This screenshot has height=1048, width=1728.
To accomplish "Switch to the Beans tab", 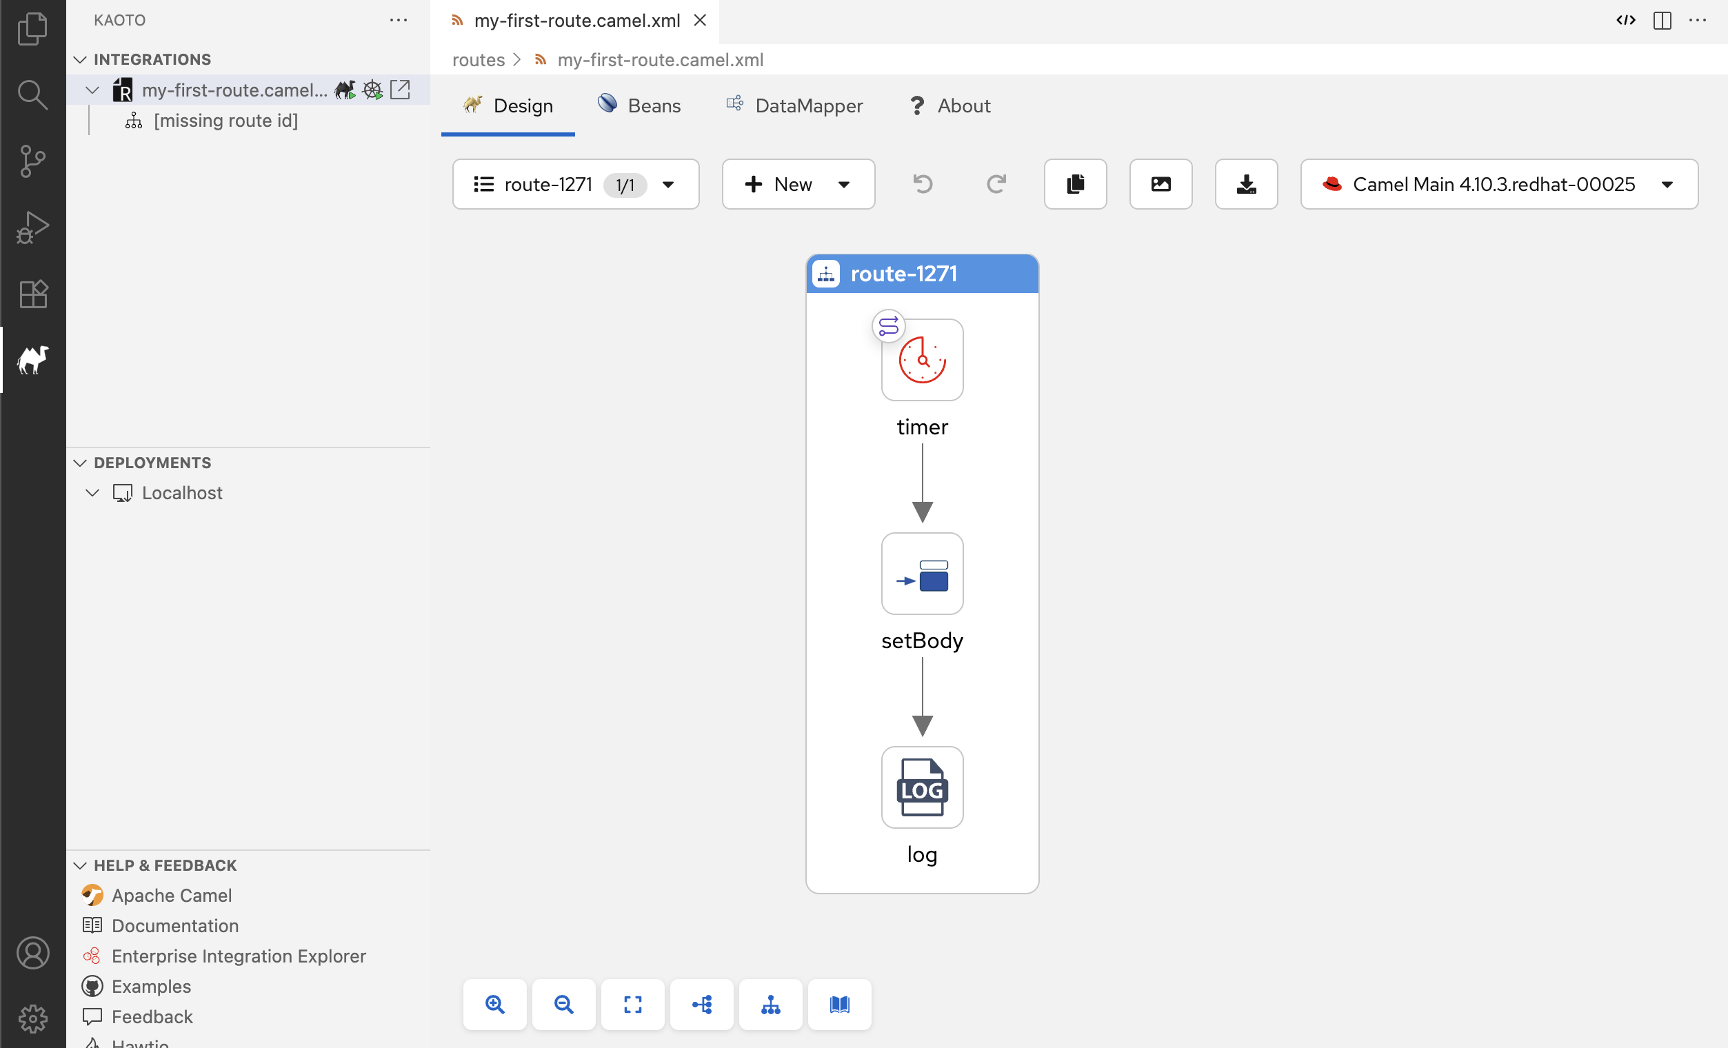I will tap(639, 106).
